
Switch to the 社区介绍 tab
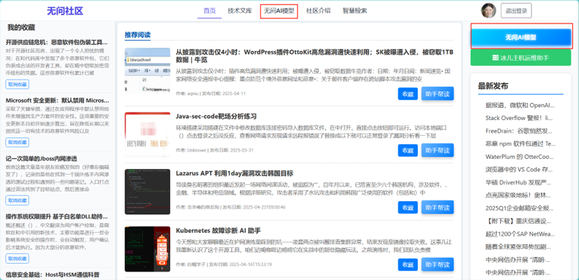pyautogui.click(x=318, y=11)
